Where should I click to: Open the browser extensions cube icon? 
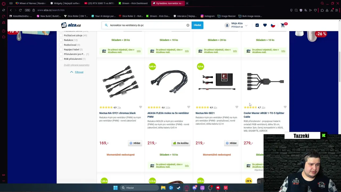coord(322,10)
